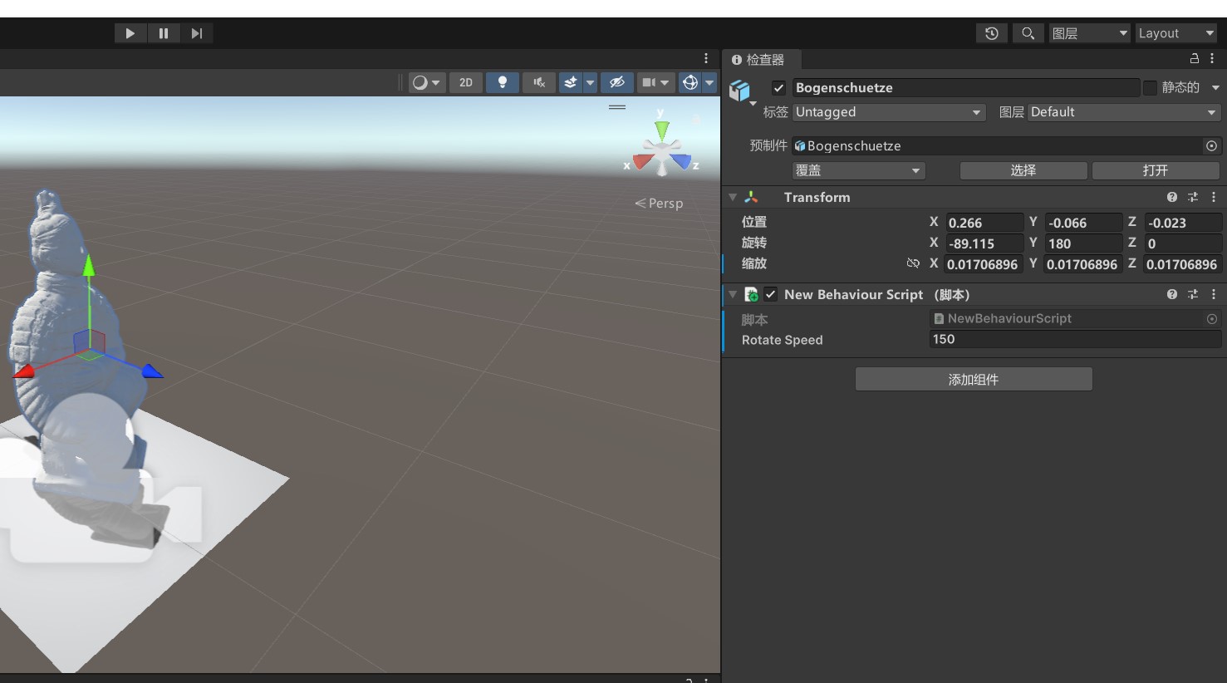
Task: Open the draw mode shading dropdown
Action: 426,82
